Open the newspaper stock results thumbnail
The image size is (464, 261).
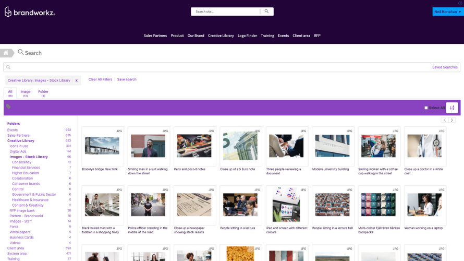(194, 205)
